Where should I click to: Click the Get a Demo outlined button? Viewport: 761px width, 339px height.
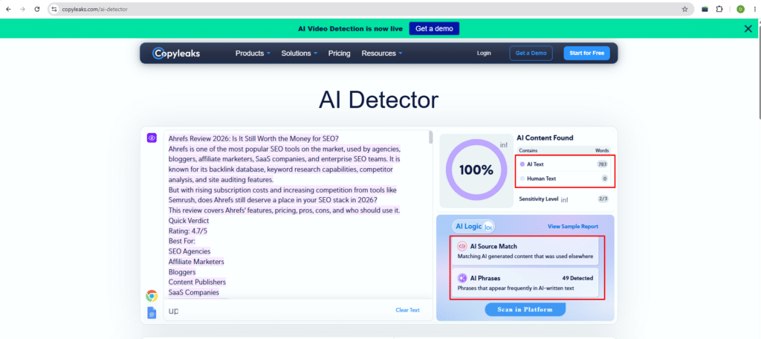(x=531, y=54)
